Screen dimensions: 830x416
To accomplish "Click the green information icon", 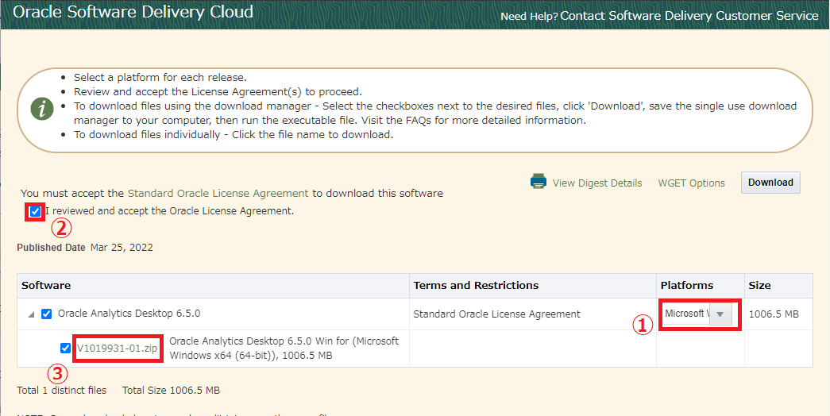I will coord(42,109).
